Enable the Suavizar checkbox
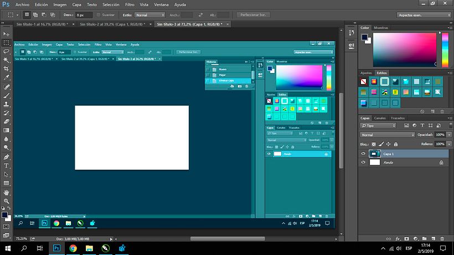The image size is (454, 255). pos(98,15)
